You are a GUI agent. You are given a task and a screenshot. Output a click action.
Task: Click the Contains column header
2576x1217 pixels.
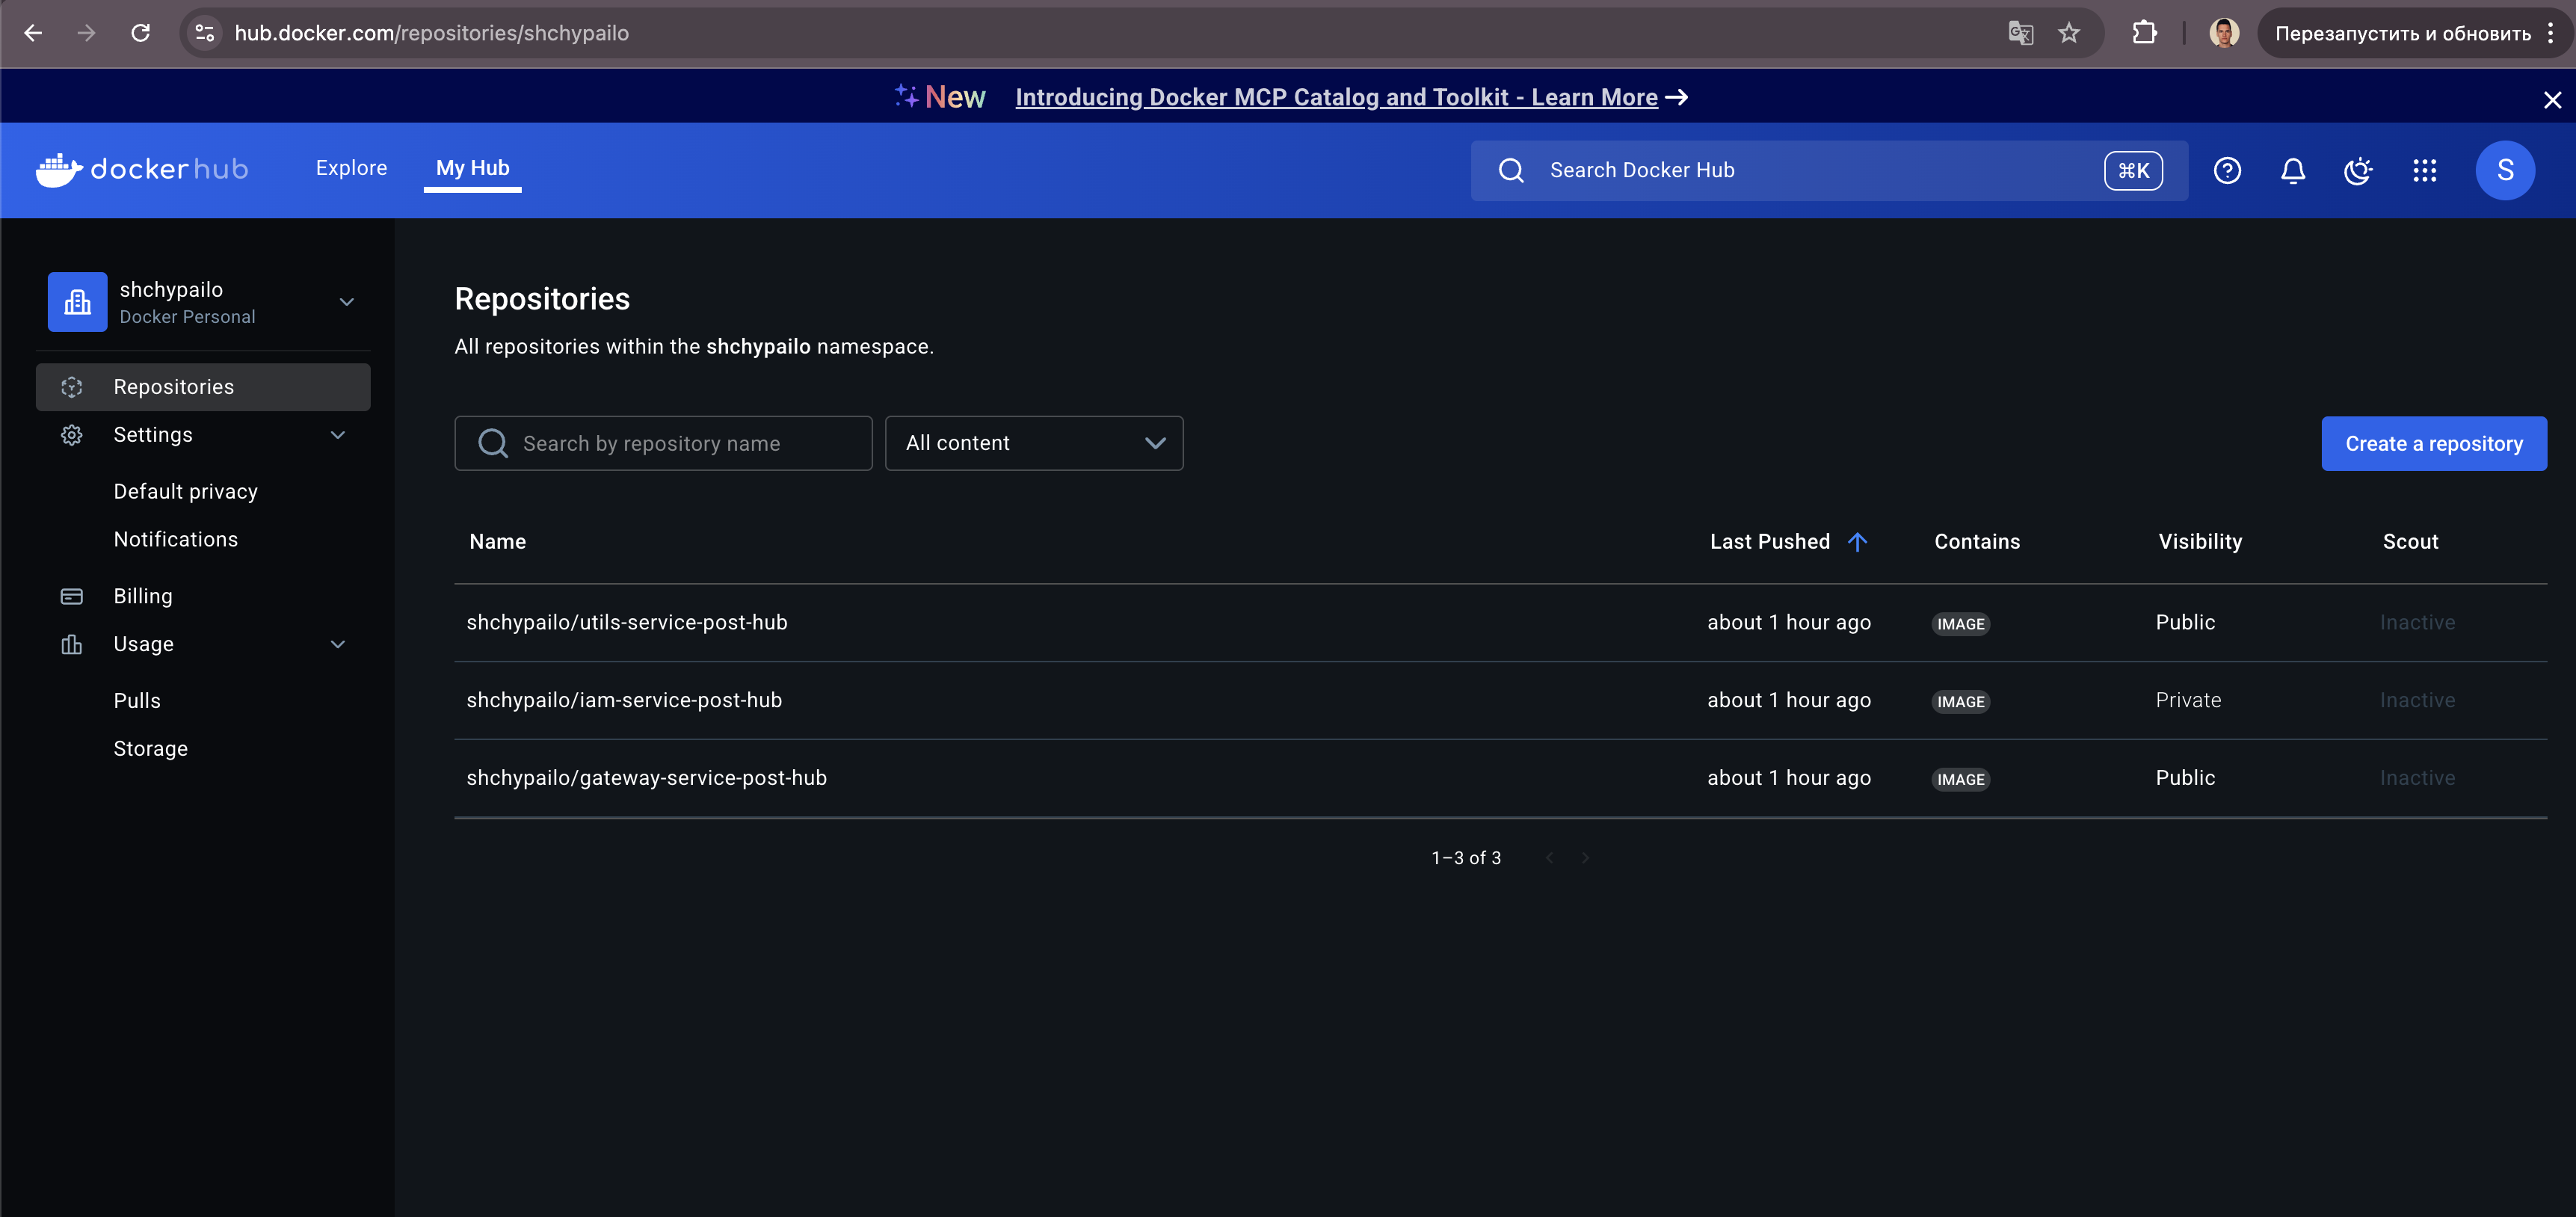[1977, 542]
